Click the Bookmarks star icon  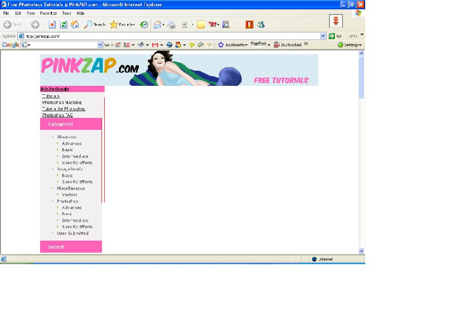(x=221, y=45)
